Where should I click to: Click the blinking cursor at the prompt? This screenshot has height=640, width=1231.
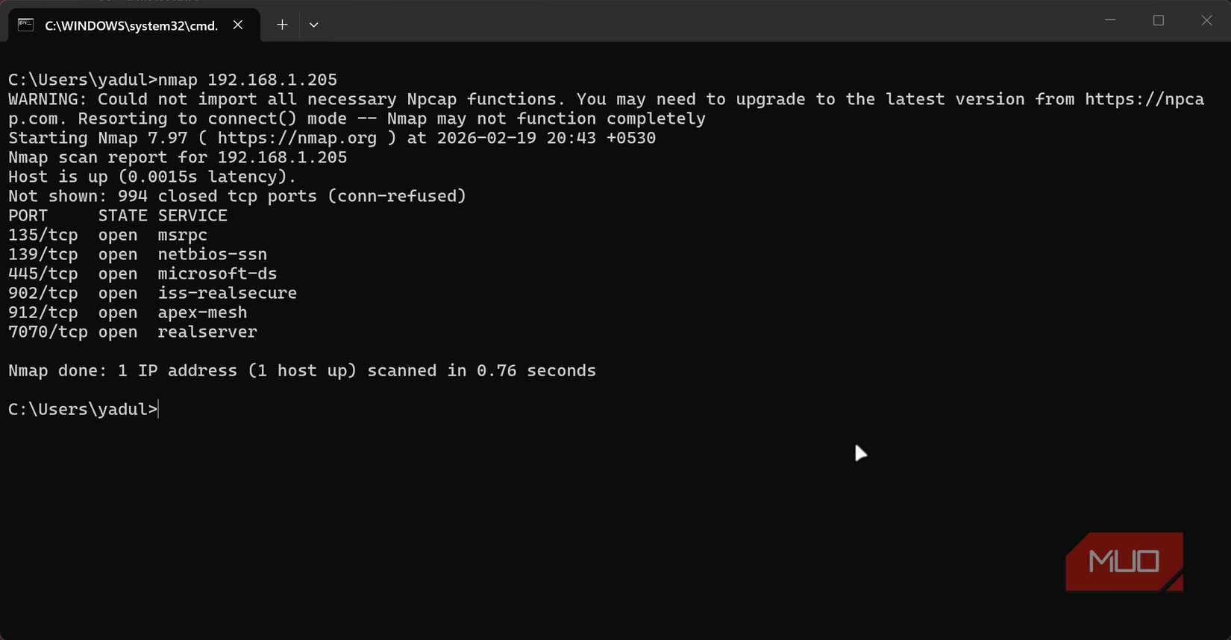tap(157, 409)
